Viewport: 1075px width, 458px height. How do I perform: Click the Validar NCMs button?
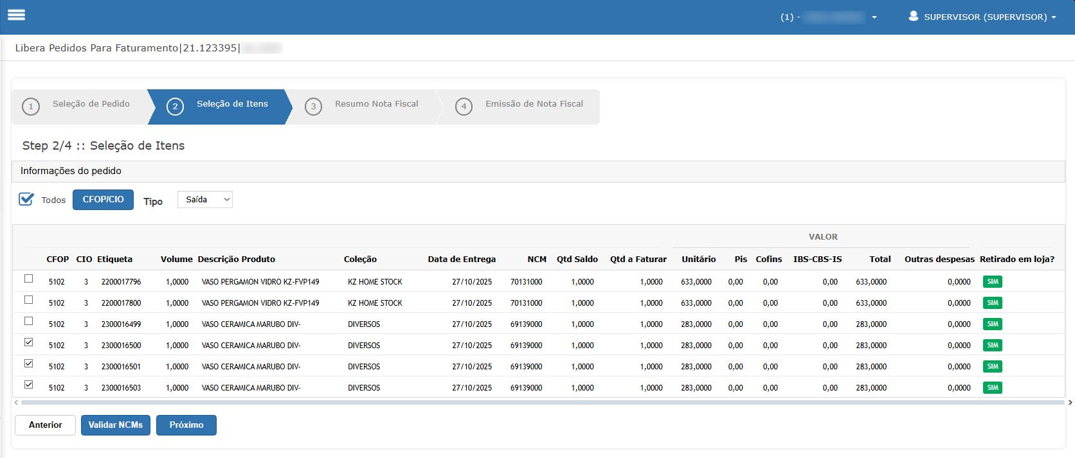(x=116, y=425)
